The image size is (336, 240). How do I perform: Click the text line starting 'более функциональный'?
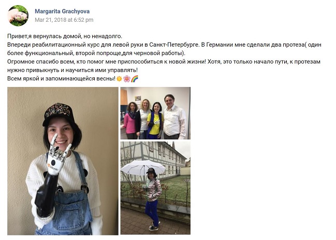coord(96,53)
